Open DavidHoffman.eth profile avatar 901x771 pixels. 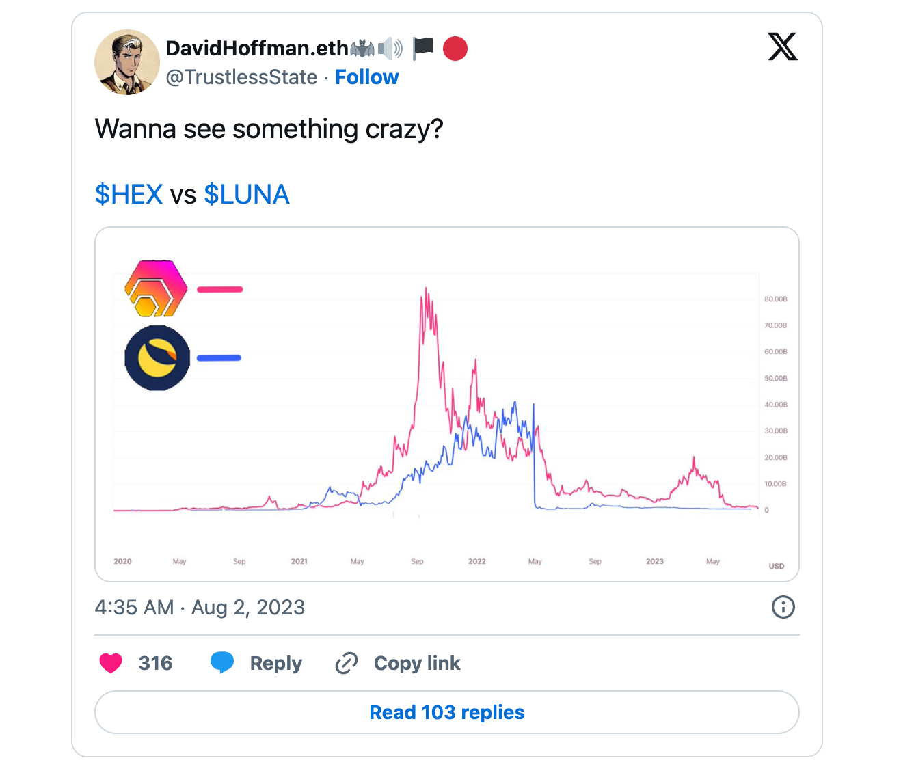coord(127,62)
